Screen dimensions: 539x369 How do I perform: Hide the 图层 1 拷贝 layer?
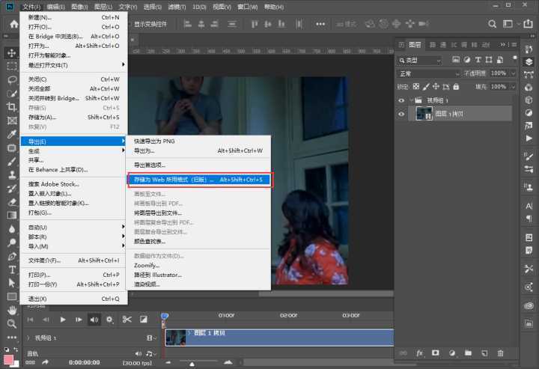(401, 114)
